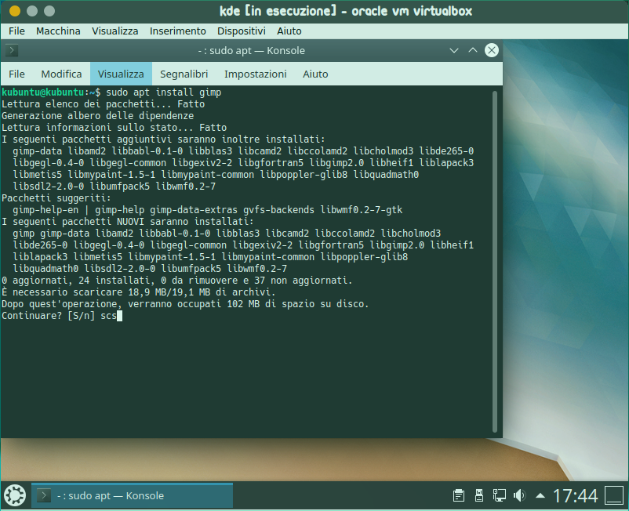
Task: Click the 'I seguenti pacchetti aggiuntivi saranno' line
Action: click(x=163, y=140)
